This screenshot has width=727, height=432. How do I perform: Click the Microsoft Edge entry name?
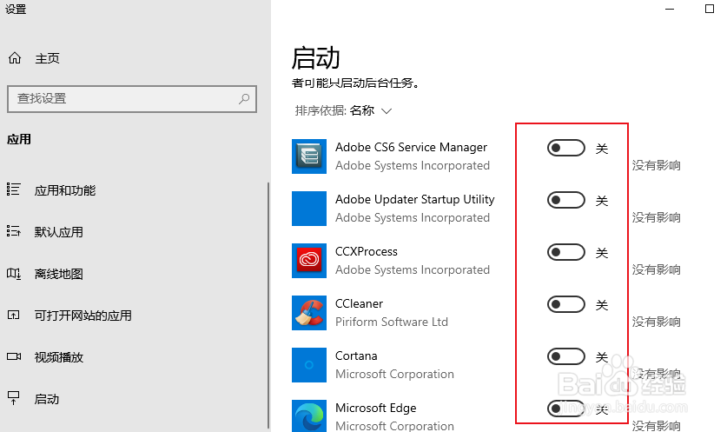(x=375, y=408)
